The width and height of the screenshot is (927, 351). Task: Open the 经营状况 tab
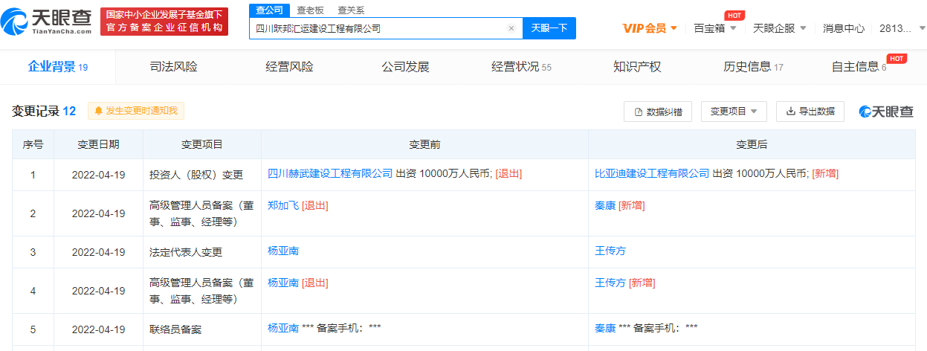click(520, 67)
